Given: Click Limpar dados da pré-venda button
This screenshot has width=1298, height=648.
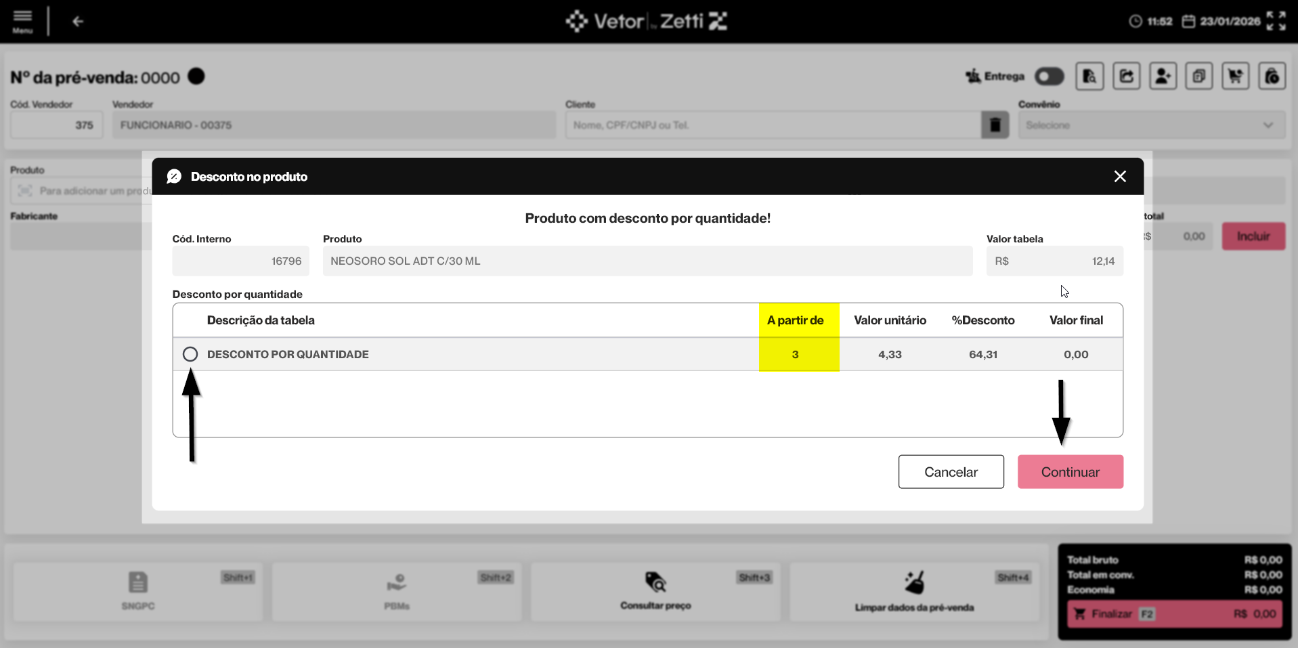Looking at the screenshot, I should point(914,592).
